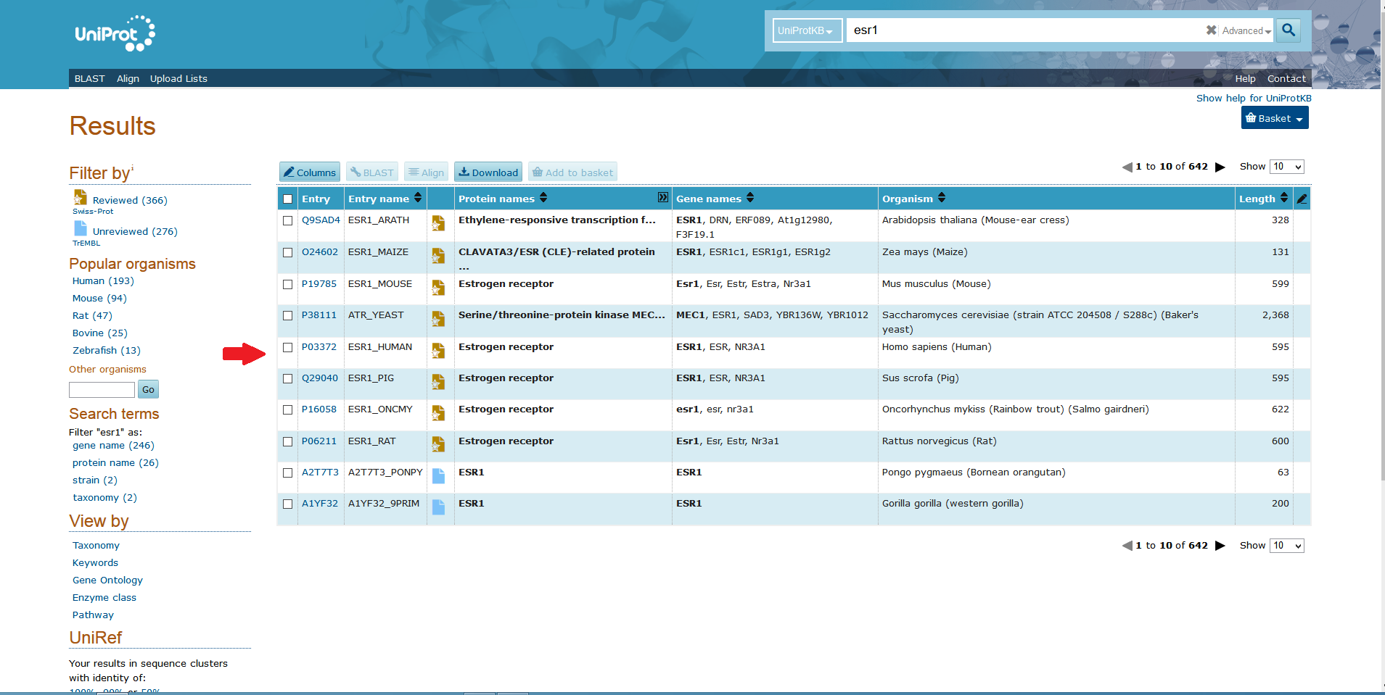Open Upload Lists in navigation bar

coord(178,78)
